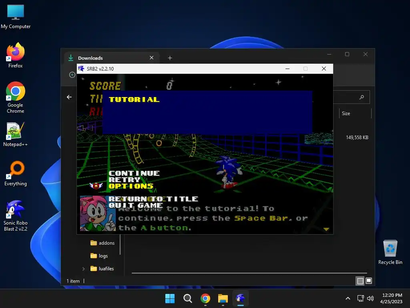This screenshot has height=308, width=410.
Task: Switch Explorer to large thumbnails view
Action: coord(369,281)
